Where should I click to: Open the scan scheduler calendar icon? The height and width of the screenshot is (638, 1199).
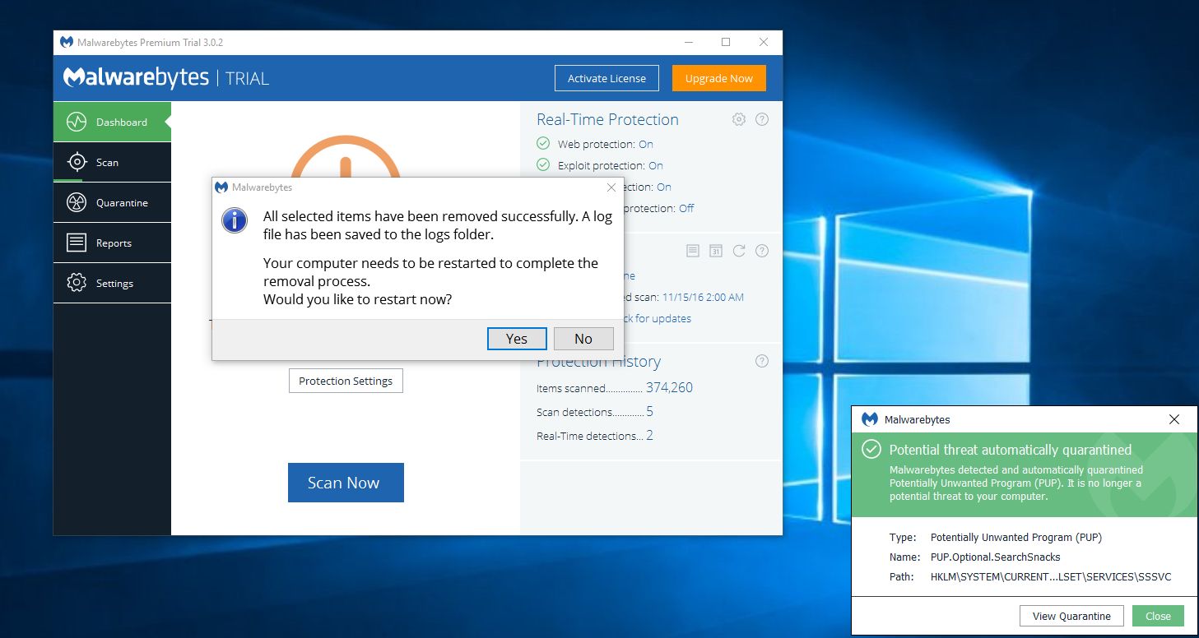[x=716, y=251]
